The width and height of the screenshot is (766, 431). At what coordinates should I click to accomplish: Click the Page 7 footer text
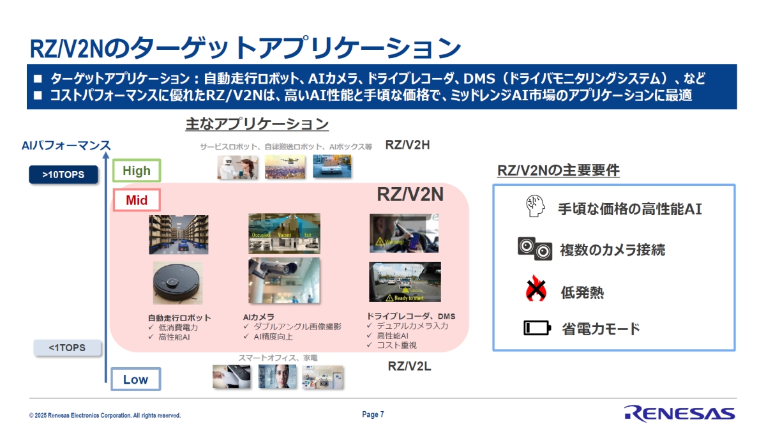pyautogui.click(x=373, y=414)
